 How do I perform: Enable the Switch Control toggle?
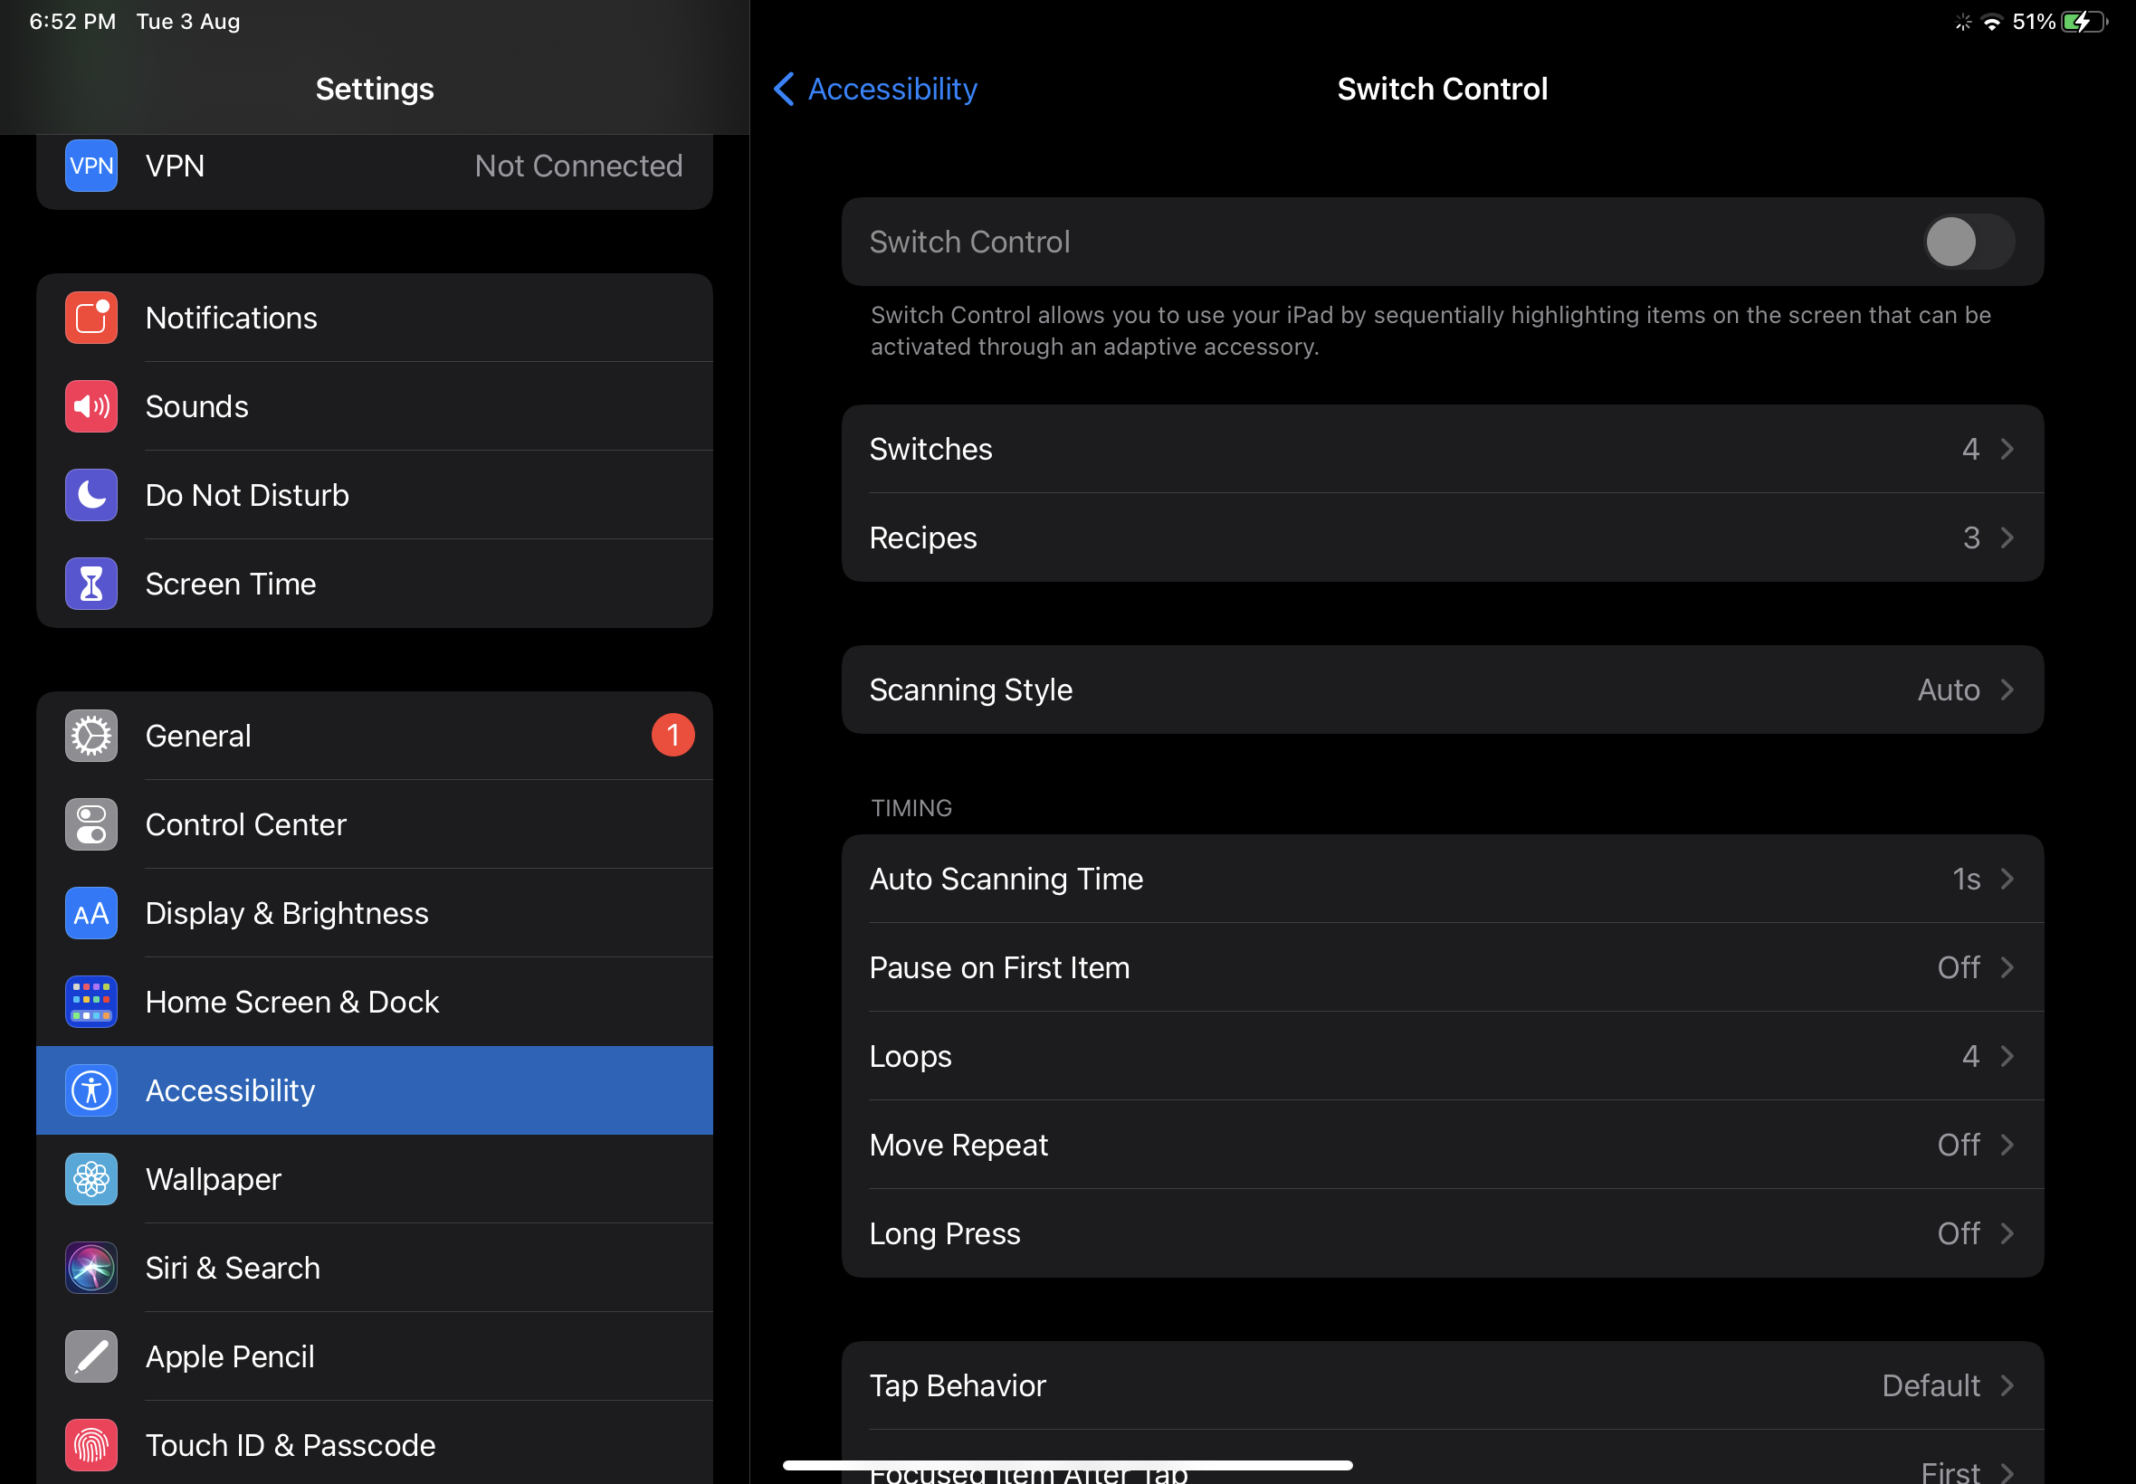pyautogui.click(x=1968, y=242)
